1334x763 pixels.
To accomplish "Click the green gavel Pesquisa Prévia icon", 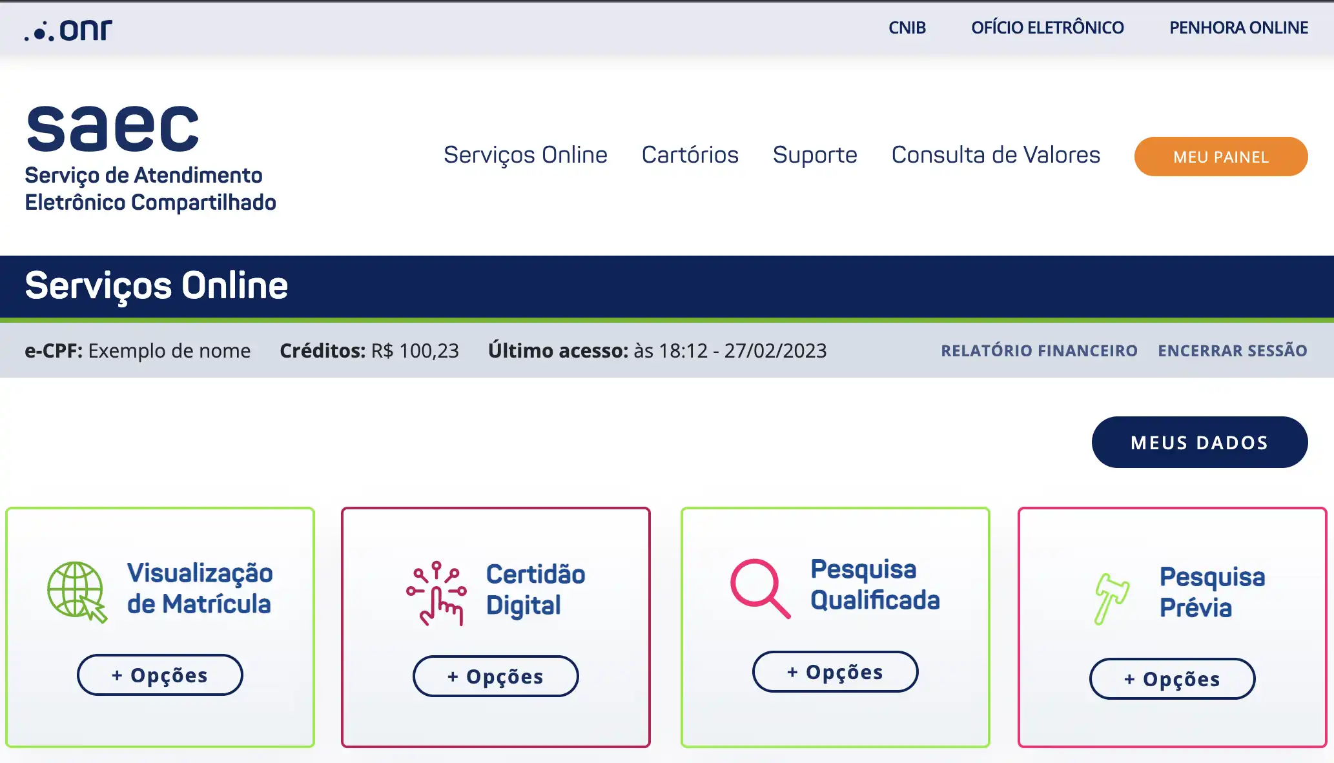I will pyautogui.click(x=1111, y=598).
